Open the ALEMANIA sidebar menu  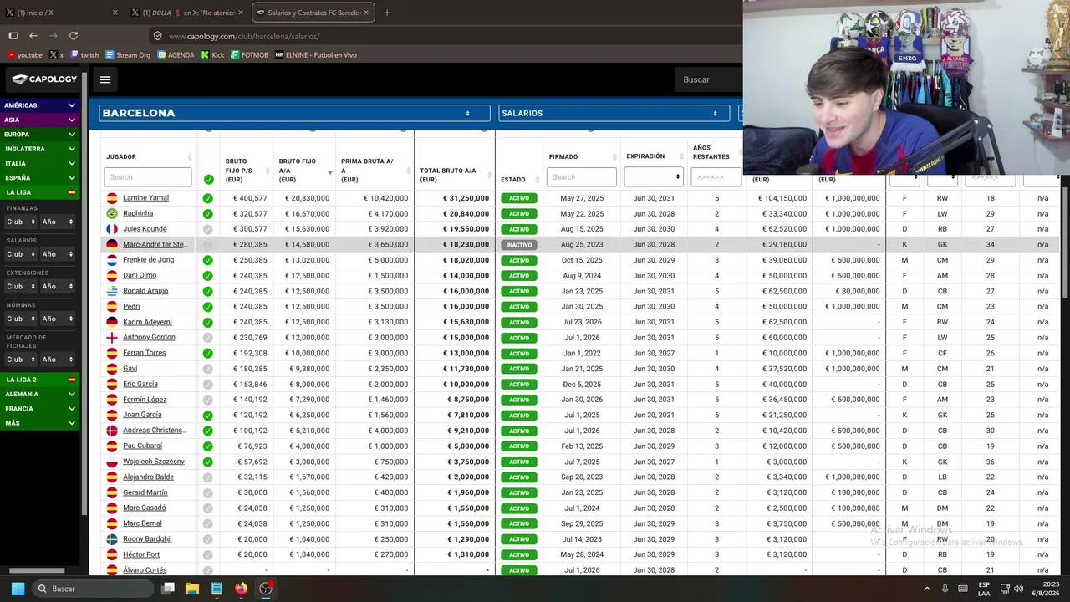click(39, 394)
